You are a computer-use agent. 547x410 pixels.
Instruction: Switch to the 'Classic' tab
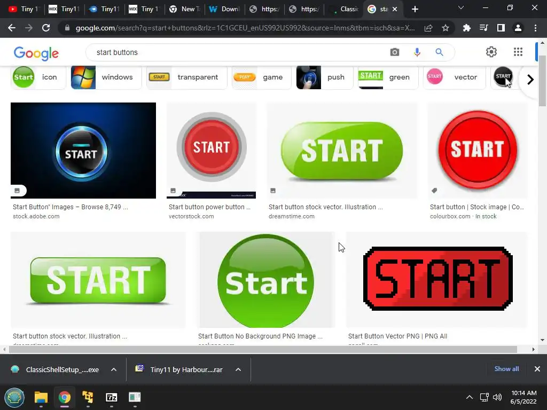pos(345,9)
